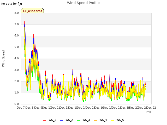Screen dimensions: 167x125
Task: Click the Time x-axis label
Action: [148, 112]
